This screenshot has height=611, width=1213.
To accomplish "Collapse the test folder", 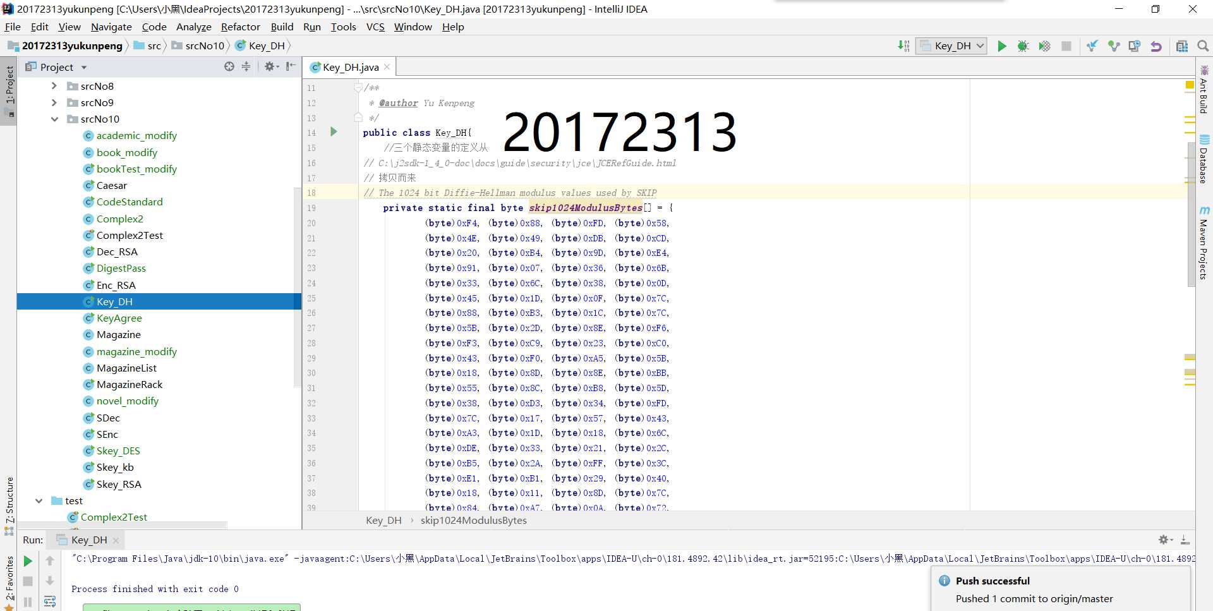I will click(39, 501).
